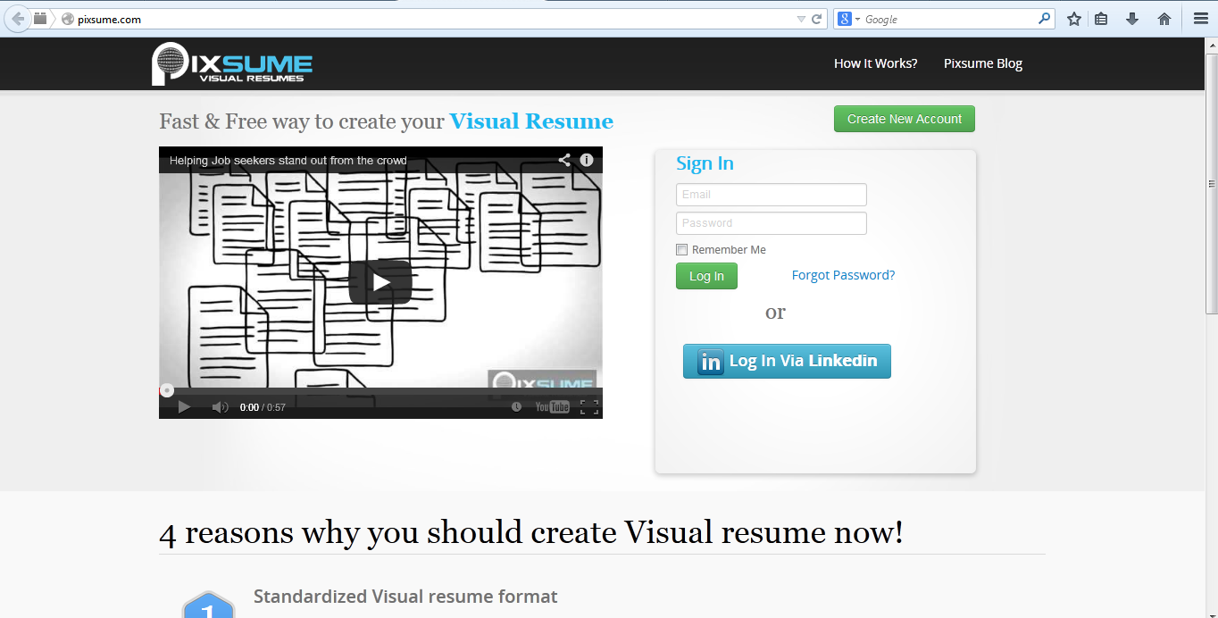This screenshot has width=1218, height=618.
Task: Click the page vertical scrollbar thumb
Action: click(x=1212, y=185)
